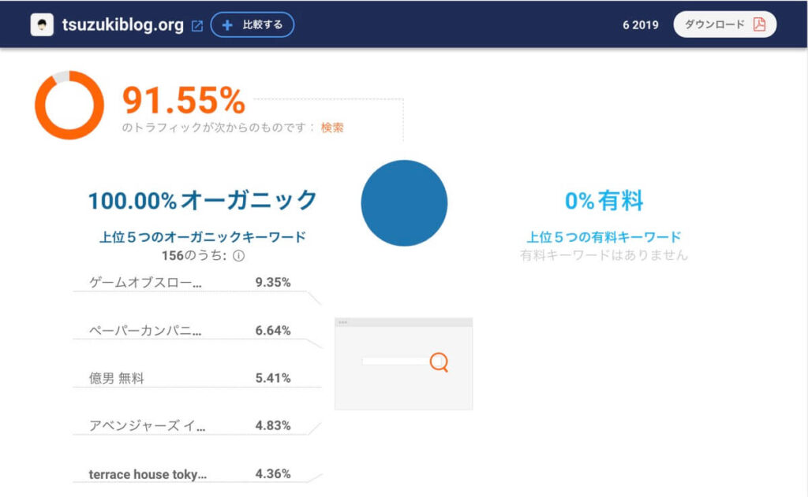The image size is (808, 497).
Task: Click the 比較する compare button
Action: 252,24
